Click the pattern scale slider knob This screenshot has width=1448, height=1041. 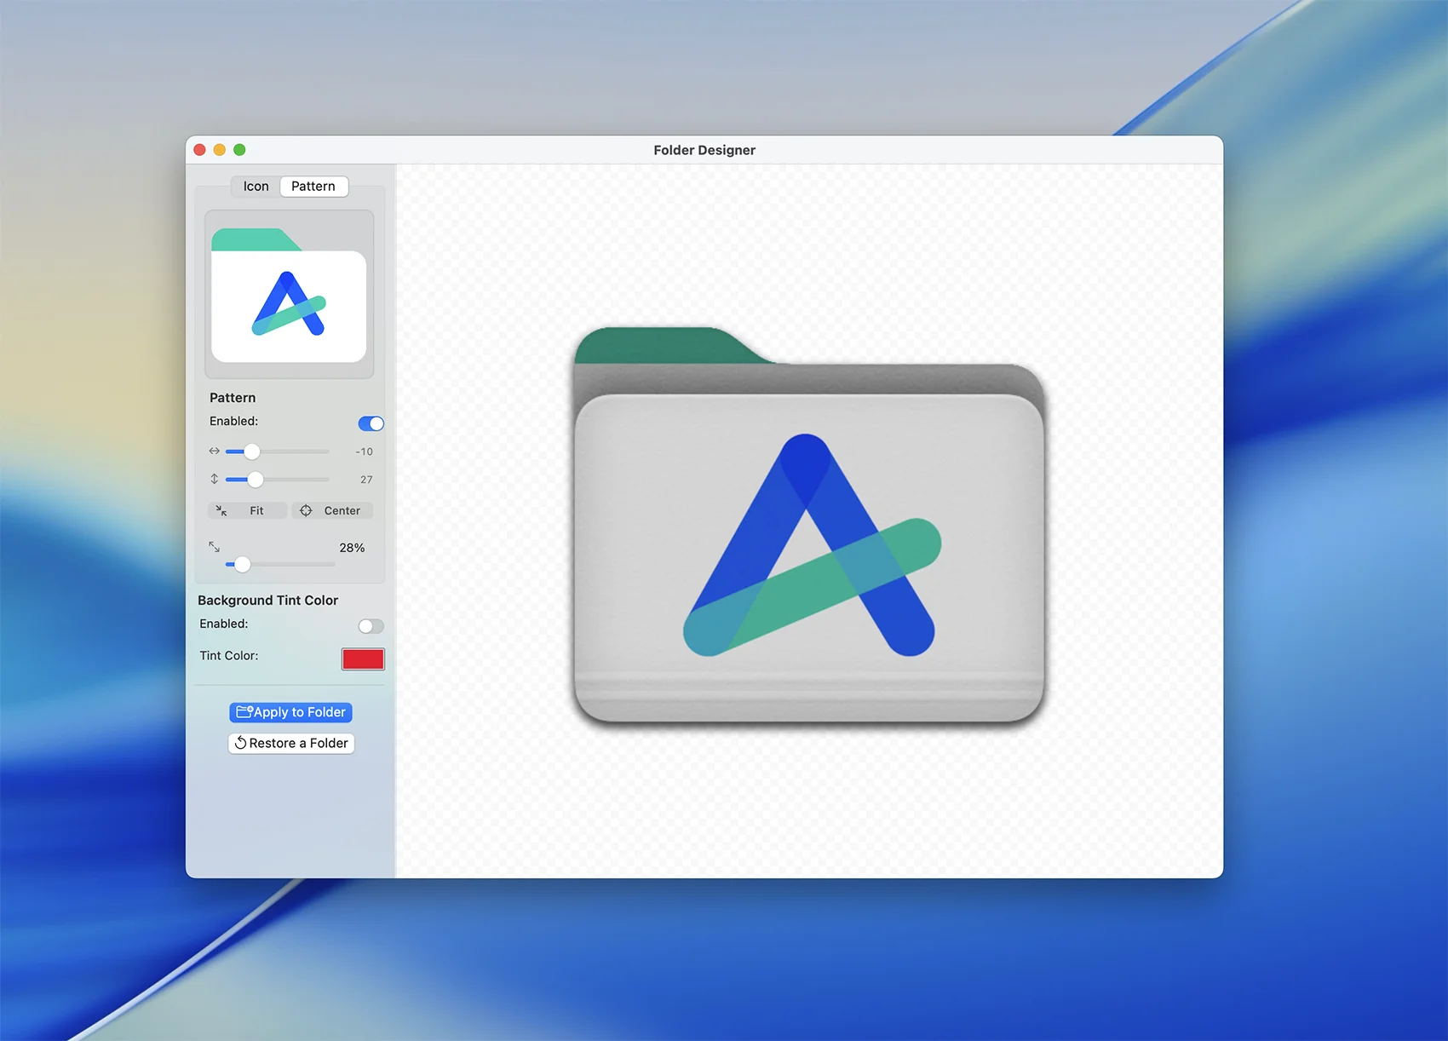(243, 564)
